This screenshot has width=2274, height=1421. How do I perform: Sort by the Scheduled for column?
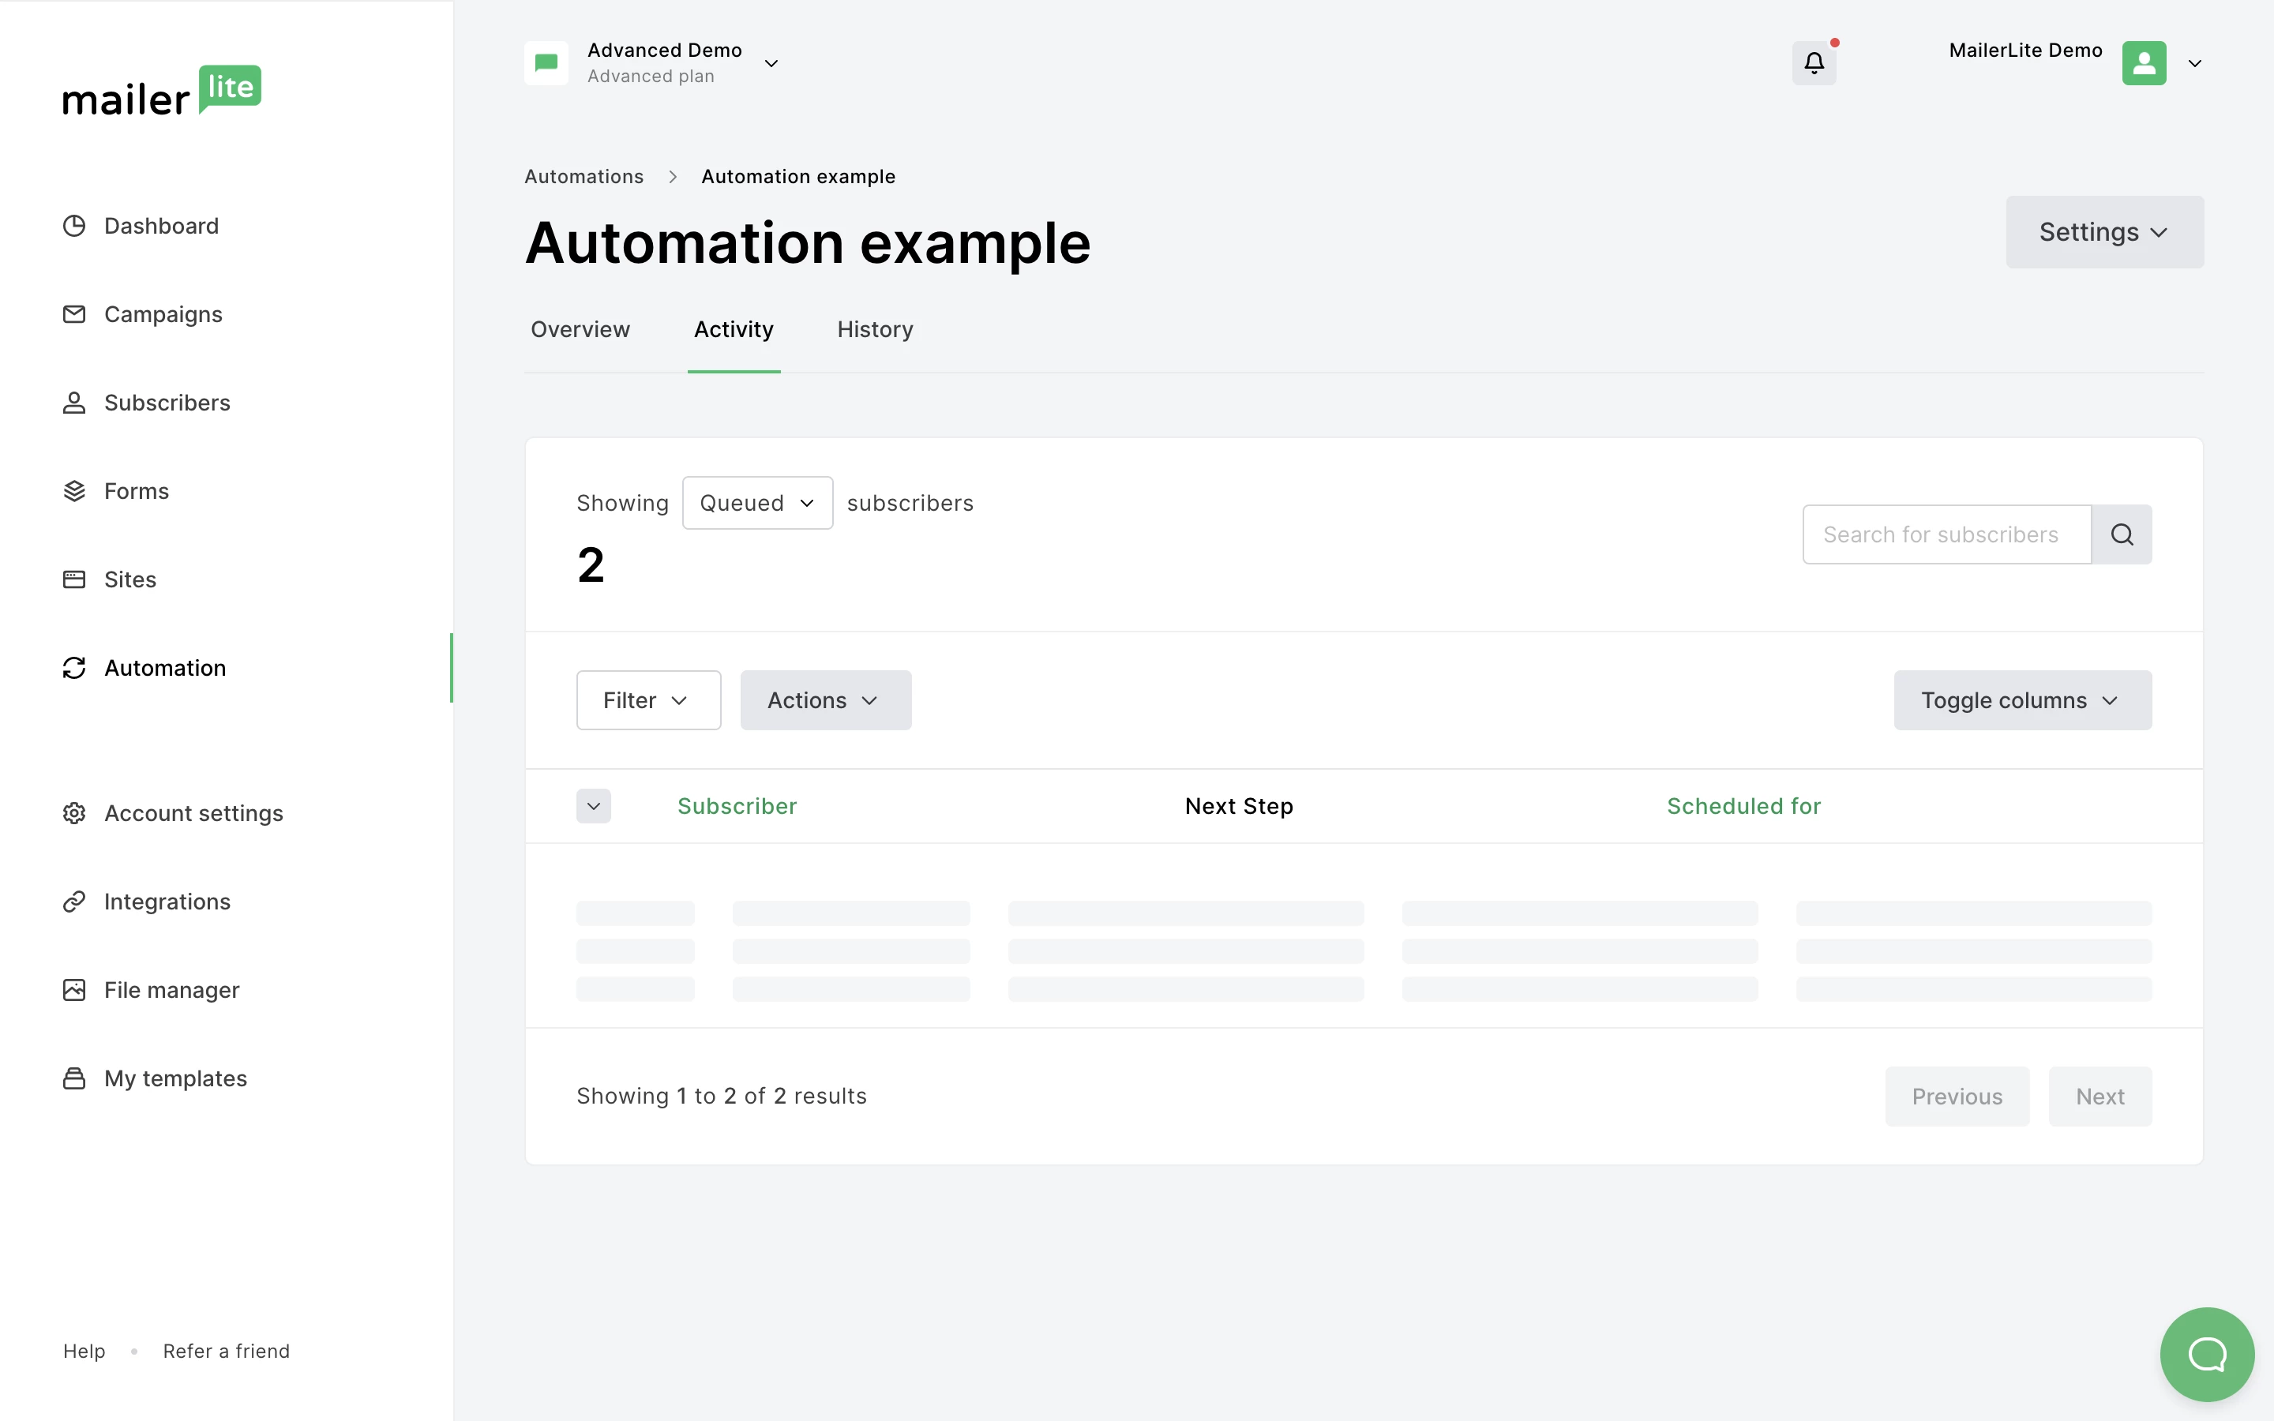click(x=1743, y=805)
